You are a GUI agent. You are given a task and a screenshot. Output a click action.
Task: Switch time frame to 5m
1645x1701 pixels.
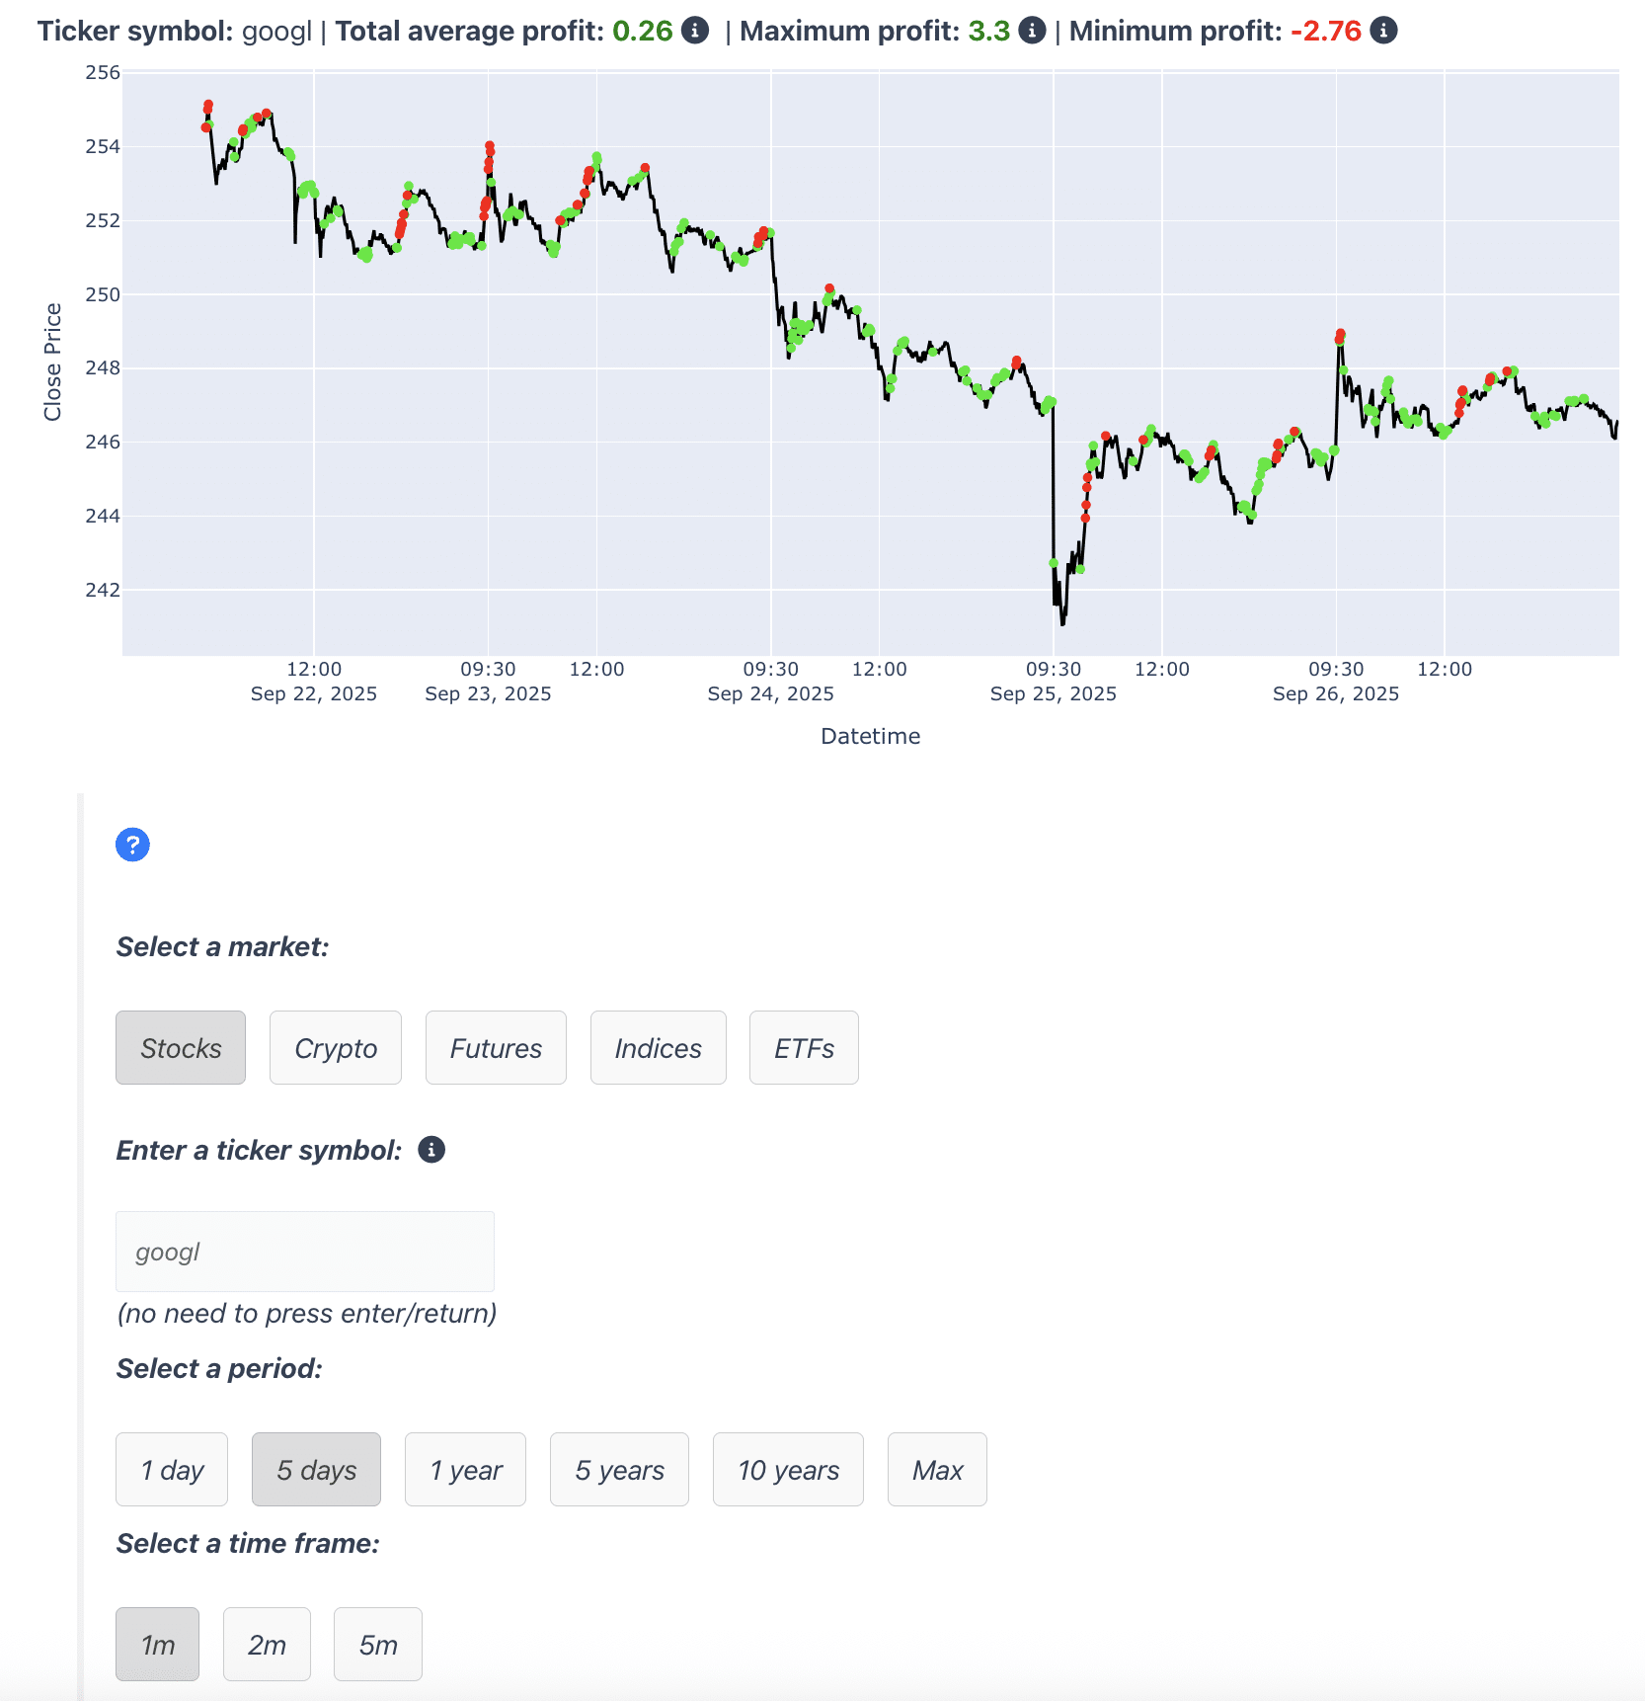point(378,1644)
